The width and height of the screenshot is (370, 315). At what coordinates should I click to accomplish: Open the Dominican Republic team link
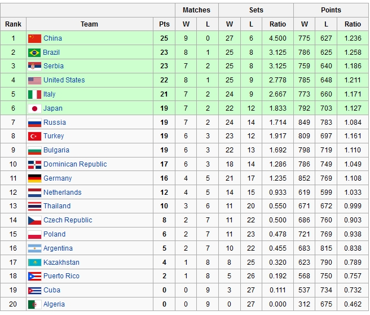click(75, 164)
